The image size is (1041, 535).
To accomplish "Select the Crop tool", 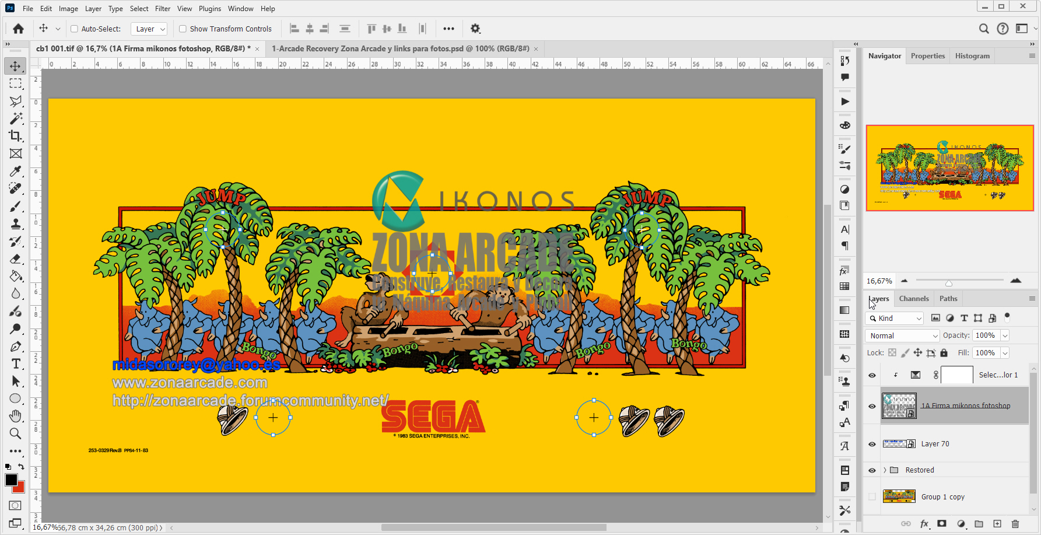I will (x=16, y=136).
